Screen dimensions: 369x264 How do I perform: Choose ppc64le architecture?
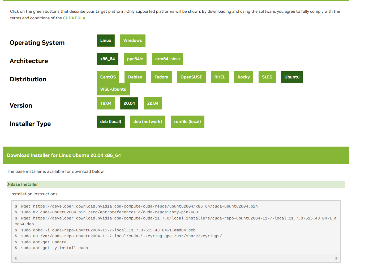point(135,59)
